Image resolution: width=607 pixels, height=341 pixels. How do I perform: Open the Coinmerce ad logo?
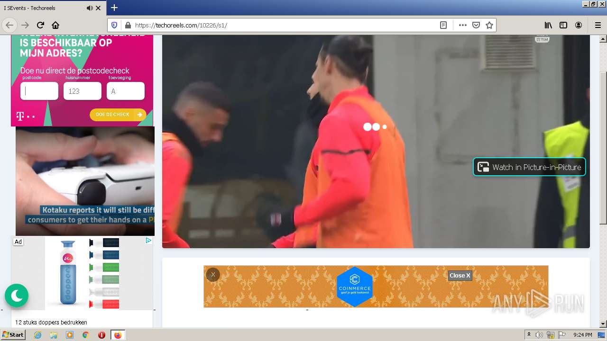(354, 287)
